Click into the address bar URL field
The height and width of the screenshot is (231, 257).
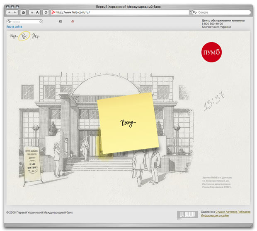click(x=120, y=12)
